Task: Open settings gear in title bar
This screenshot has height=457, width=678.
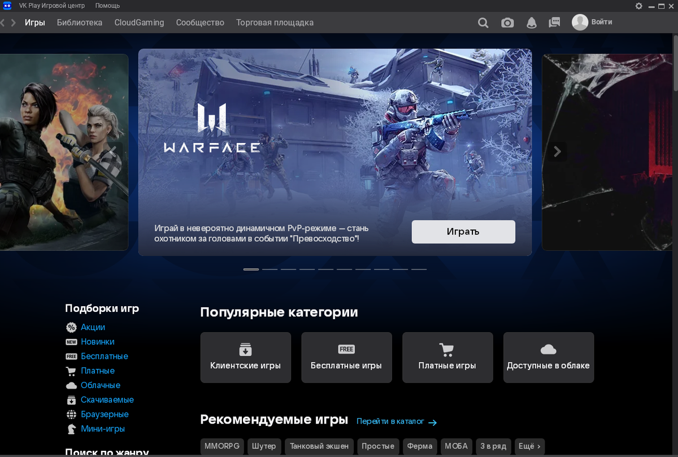Action: pos(639,6)
